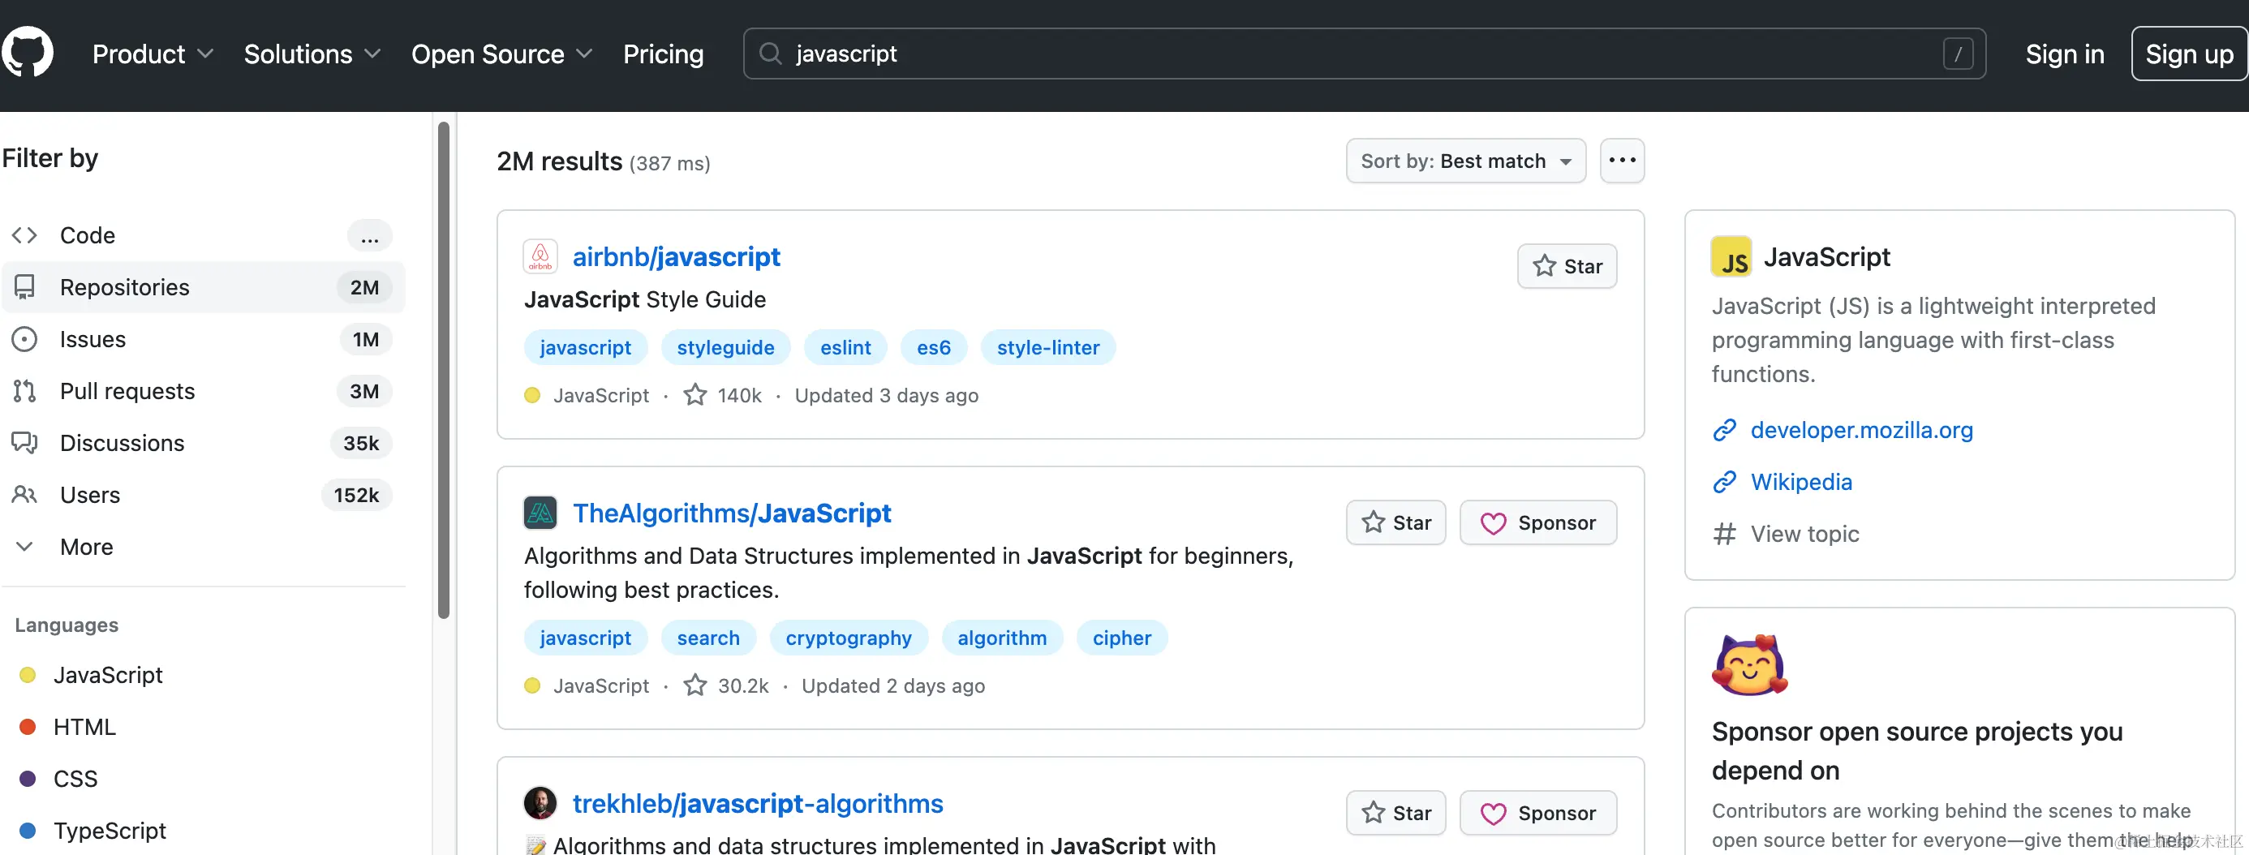Click the JS topic logo icon
Screen dimensions: 2249x855
1731,257
